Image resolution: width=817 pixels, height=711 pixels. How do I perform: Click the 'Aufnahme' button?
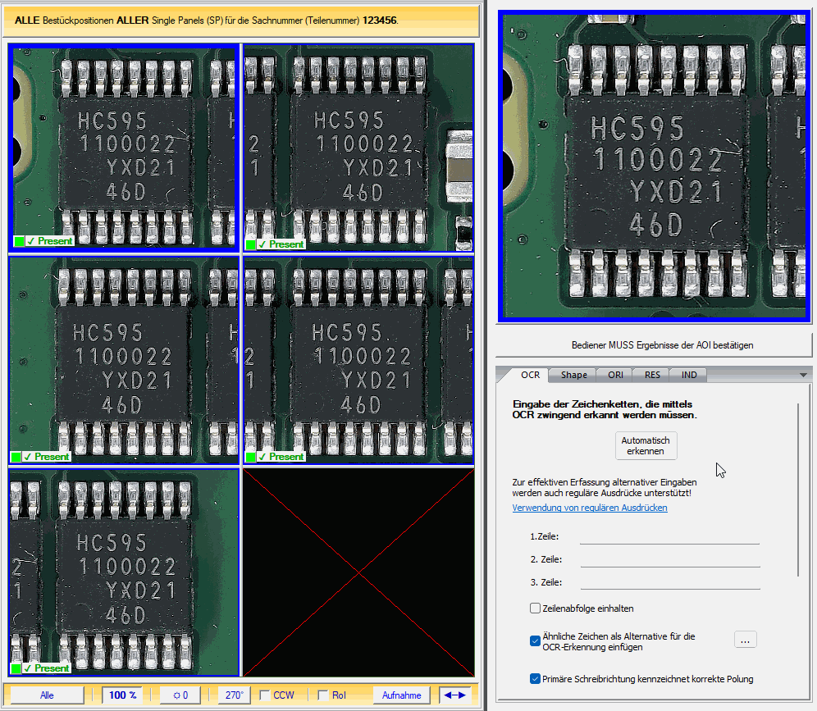[401, 695]
